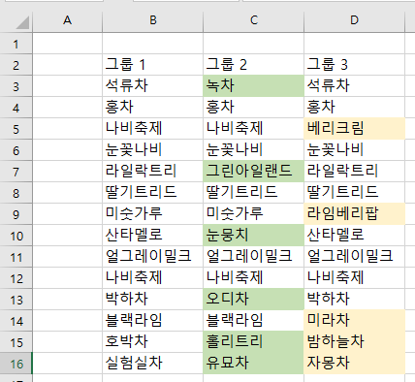The image size is (415, 382).
Task: Select 박하차 in column D
Action: click(x=354, y=300)
